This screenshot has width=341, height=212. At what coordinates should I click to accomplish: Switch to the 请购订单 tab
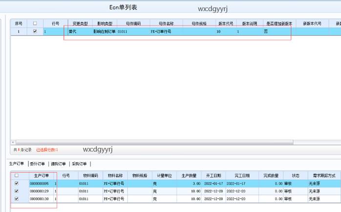coord(59,164)
